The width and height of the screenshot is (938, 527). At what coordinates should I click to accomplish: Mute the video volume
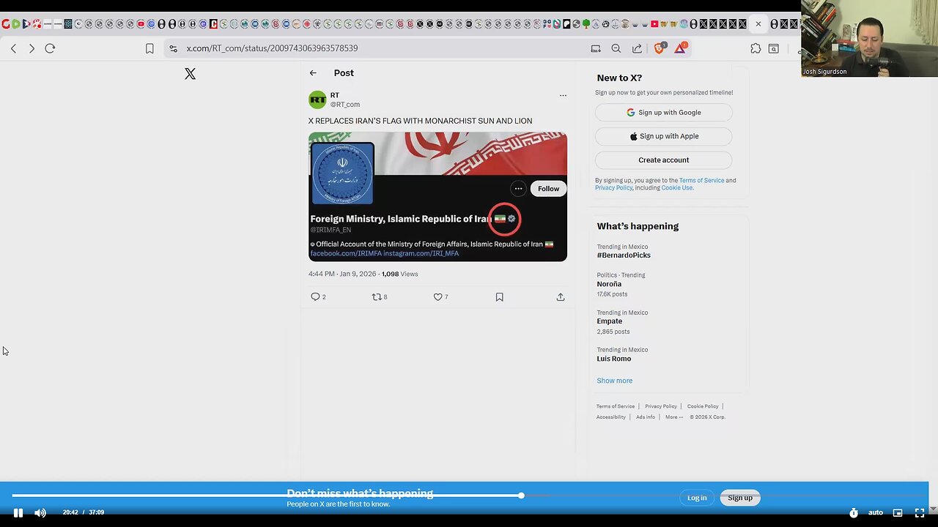(x=40, y=512)
